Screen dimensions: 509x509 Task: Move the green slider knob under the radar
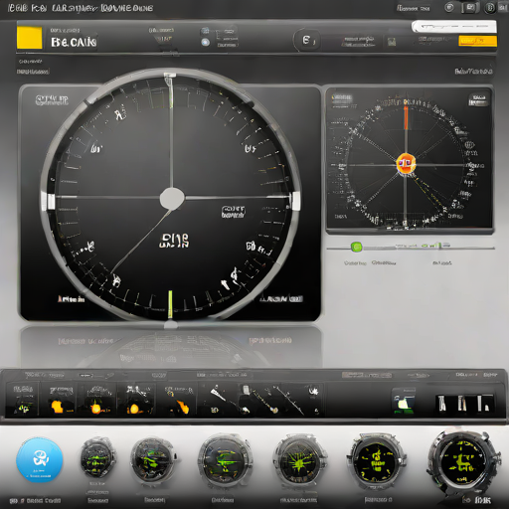[x=356, y=247]
